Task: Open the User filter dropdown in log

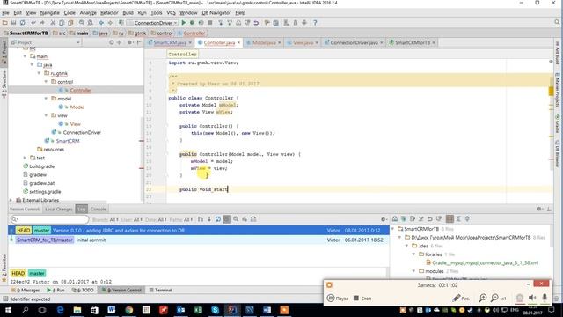Action: (131, 219)
